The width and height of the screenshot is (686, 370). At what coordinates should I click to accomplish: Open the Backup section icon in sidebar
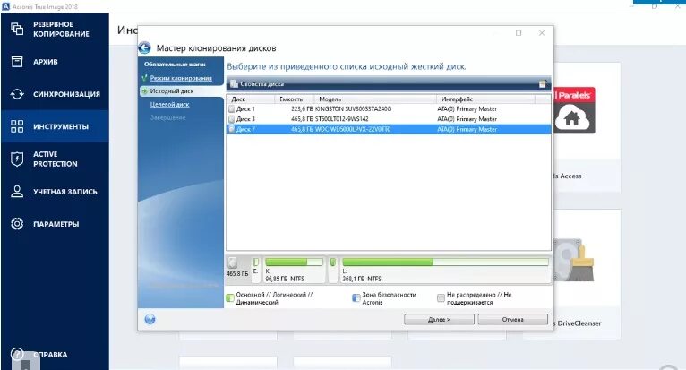17,29
